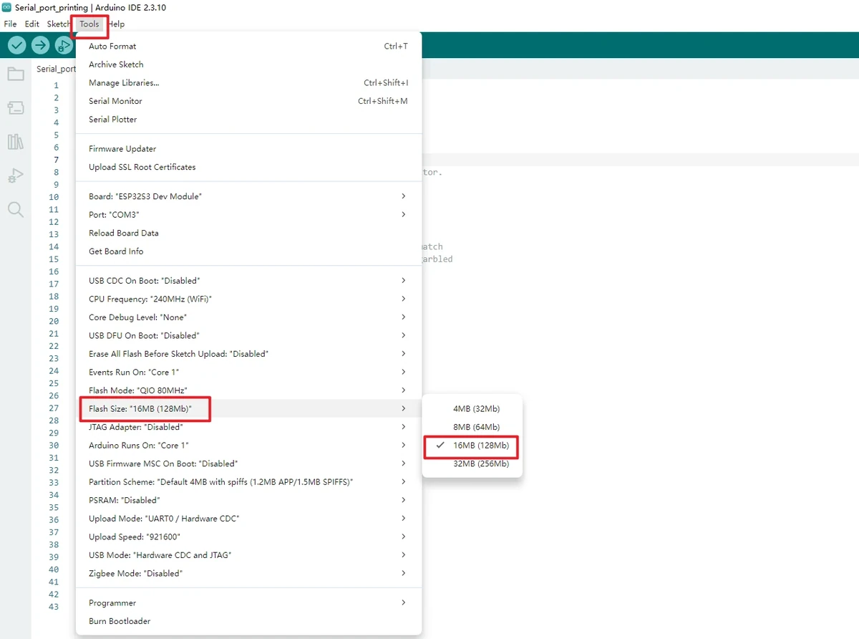Click the Upload arrow button
Screen dimensions: 859x639
(41, 46)
